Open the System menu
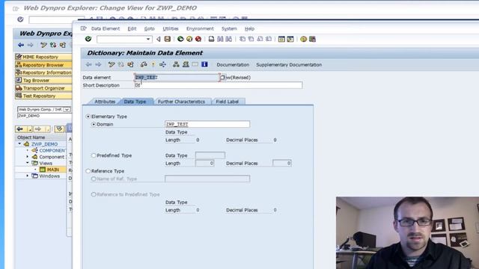 tap(229, 28)
